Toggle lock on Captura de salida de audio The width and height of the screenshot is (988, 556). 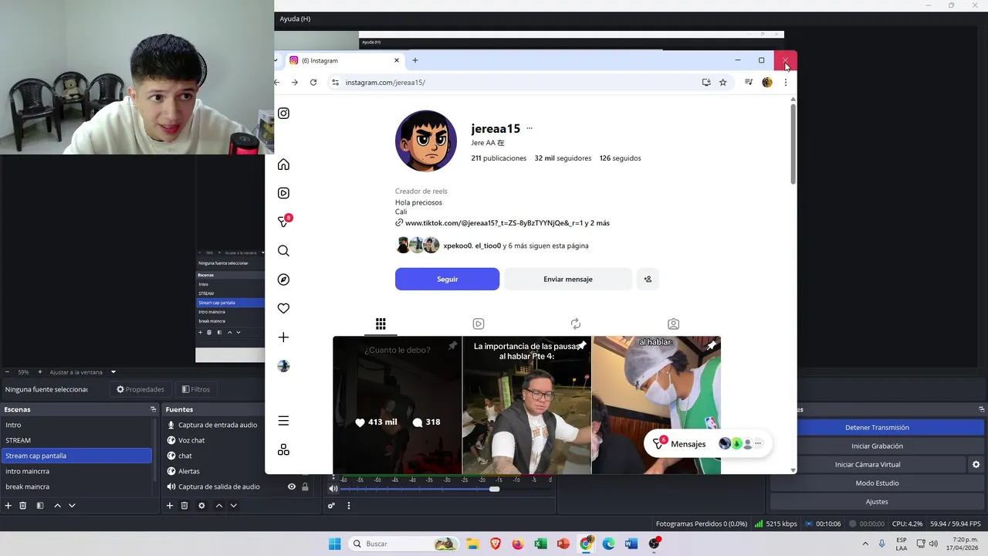[x=305, y=486]
